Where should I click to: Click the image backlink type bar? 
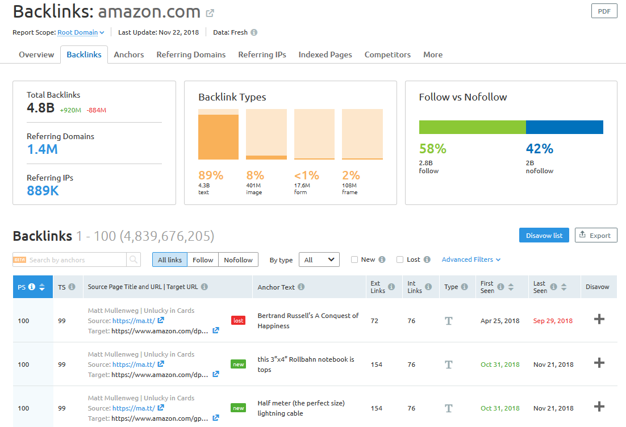[266, 135]
